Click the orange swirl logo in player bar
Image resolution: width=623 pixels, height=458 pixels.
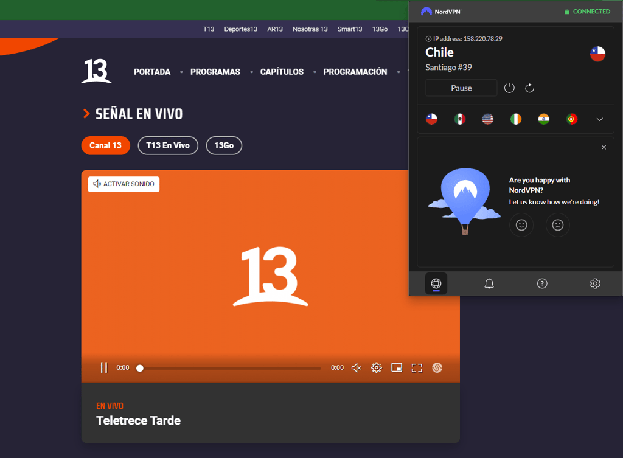[x=437, y=368]
